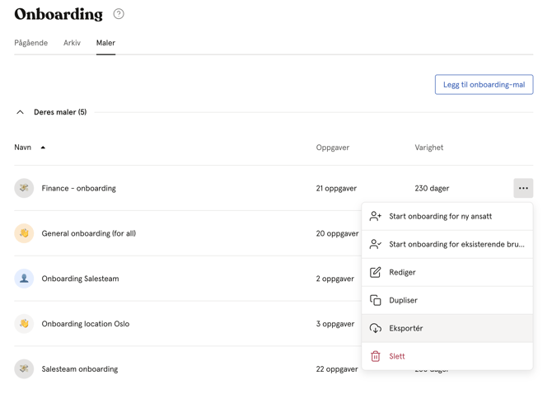Click the Salesteam onboarding avatar icon
This screenshot has height=394, width=552.
[24, 368]
